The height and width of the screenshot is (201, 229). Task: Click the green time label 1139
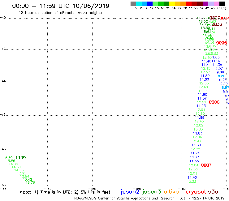(x=21, y=158)
